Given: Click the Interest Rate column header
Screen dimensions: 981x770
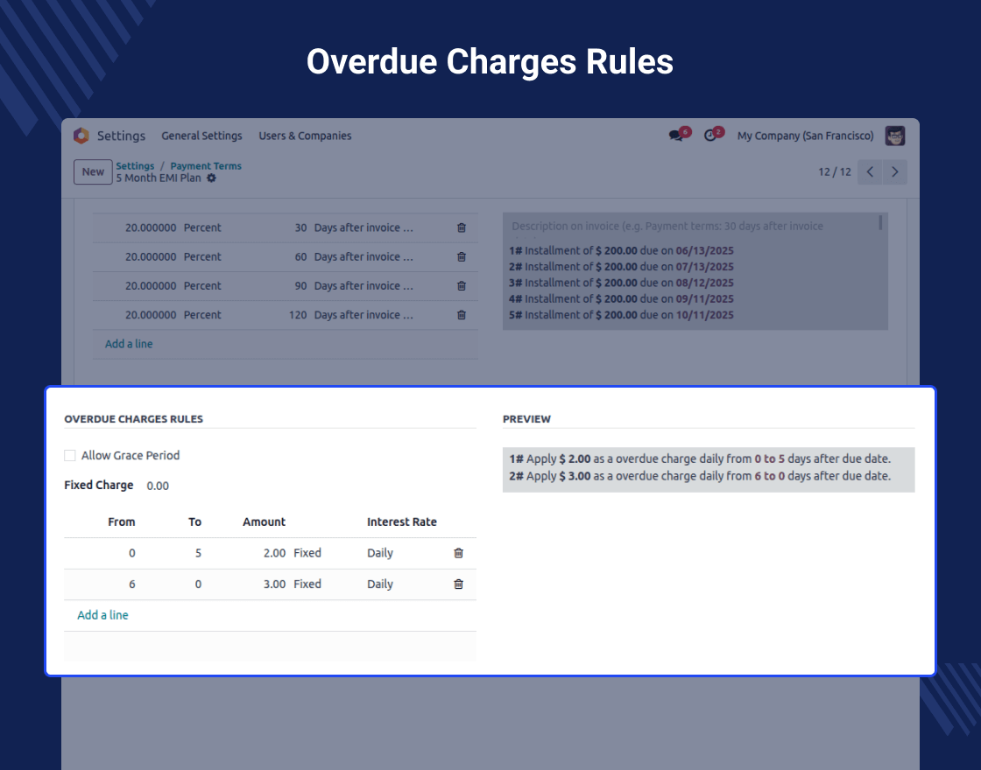Looking at the screenshot, I should click(x=402, y=521).
